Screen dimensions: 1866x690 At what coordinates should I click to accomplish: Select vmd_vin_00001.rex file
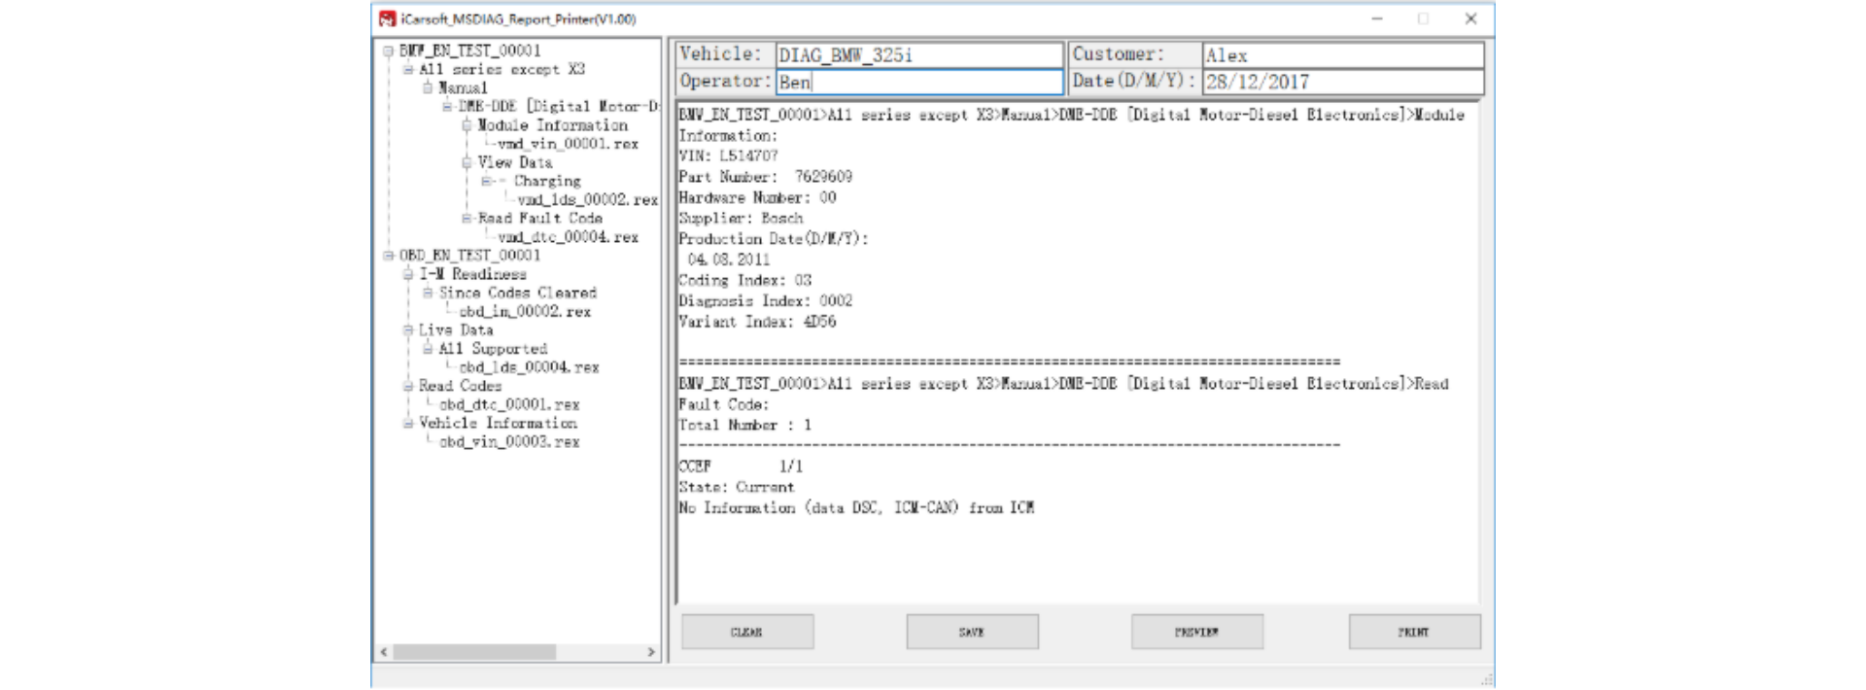pos(568,144)
